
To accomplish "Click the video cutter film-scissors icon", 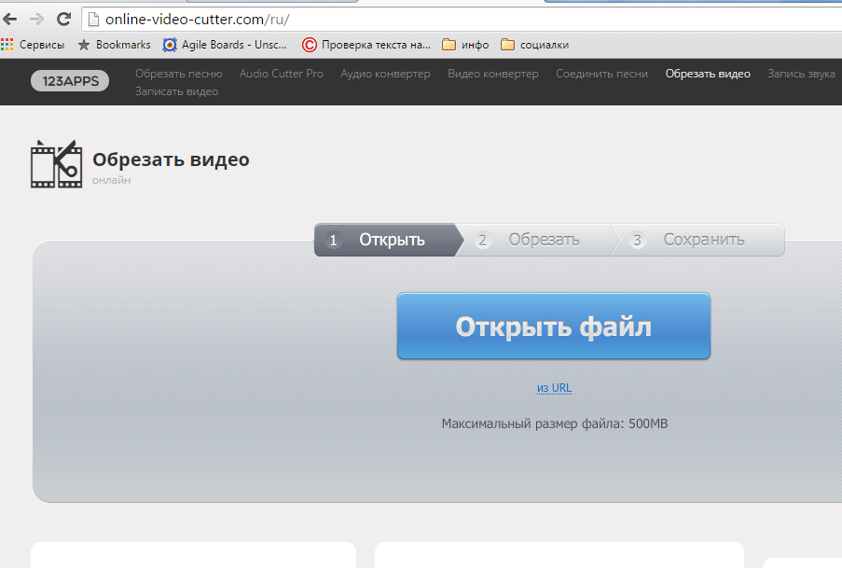I will point(56,164).
